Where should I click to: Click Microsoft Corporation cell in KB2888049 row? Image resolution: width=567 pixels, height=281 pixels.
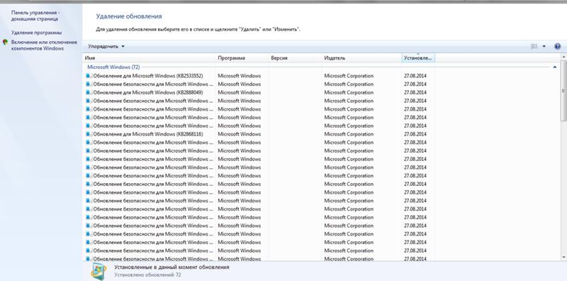click(349, 92)
